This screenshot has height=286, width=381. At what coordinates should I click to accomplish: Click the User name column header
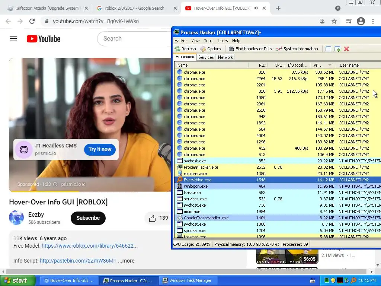click(358, 65)
